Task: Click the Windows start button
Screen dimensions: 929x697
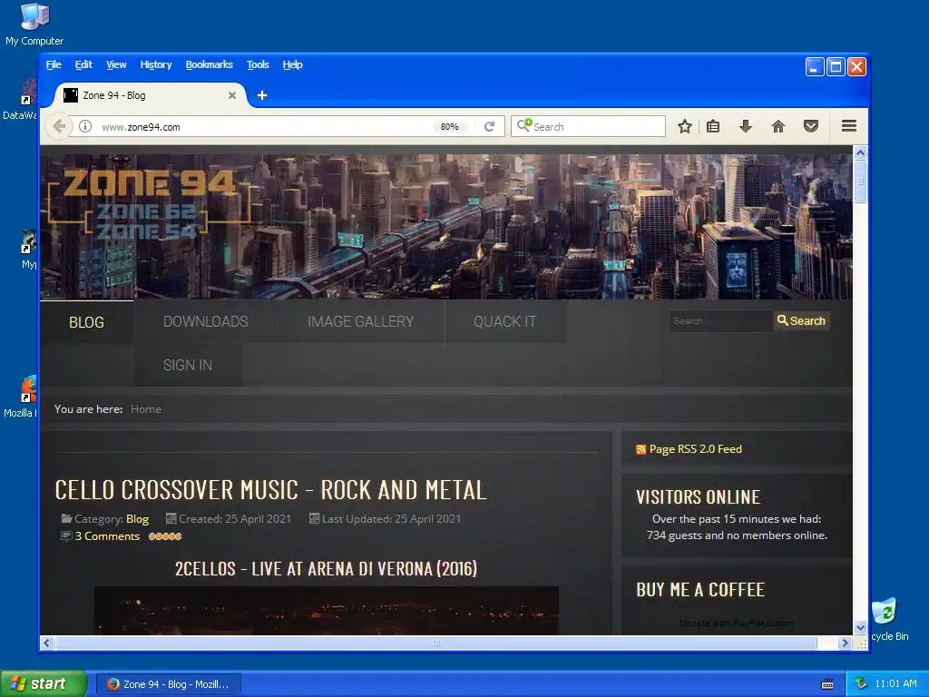Action: 43,684
